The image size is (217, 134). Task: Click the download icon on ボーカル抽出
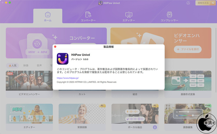point(155,127)
